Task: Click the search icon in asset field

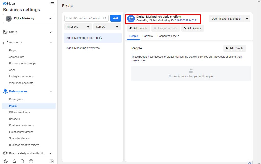Action: (x=105, y=18)
